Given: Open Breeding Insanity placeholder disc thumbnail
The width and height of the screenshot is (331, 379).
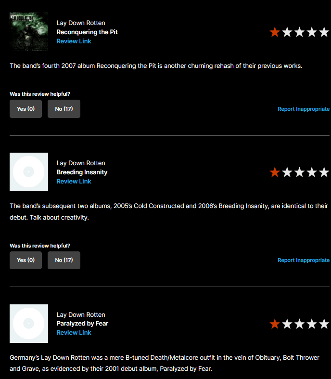Looking at the screenshot, I should [x=29, y=172].
